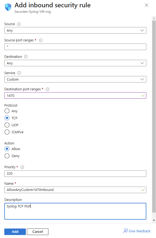Screen dimensions: 156x238
Task: Select the Any protocol option
Action: tap(7, 111)
